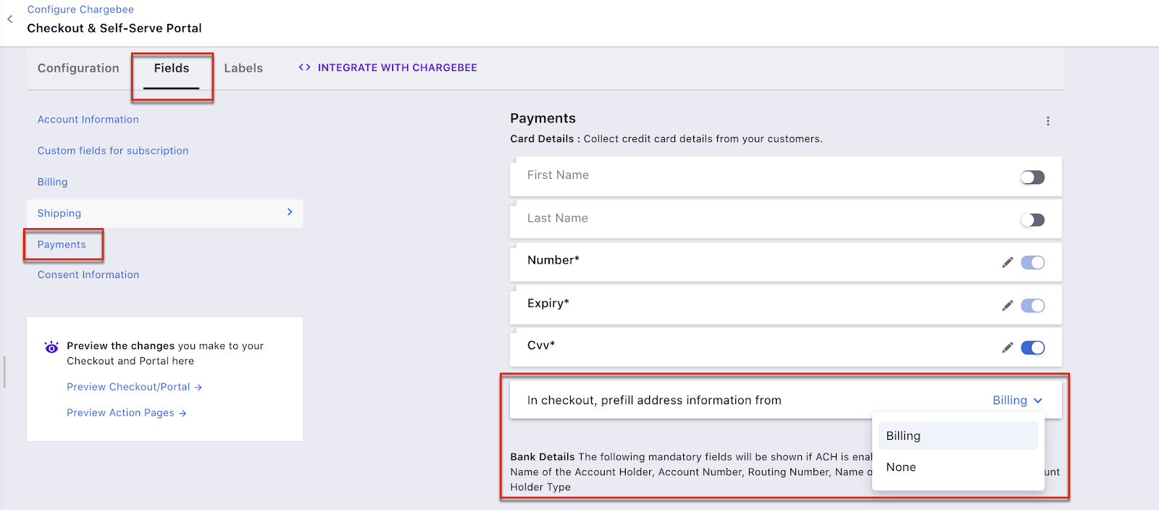The width and height of the screenshot is (1159, 510).
Task: Click the eye preview icon
Action: click(x=51, y=347)
